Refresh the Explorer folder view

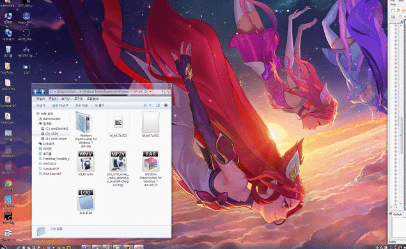pyautogui.click(x=168, y=92)
